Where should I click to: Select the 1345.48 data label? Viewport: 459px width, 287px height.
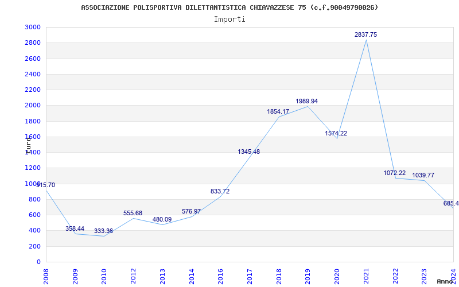click(x=248, y=152)
